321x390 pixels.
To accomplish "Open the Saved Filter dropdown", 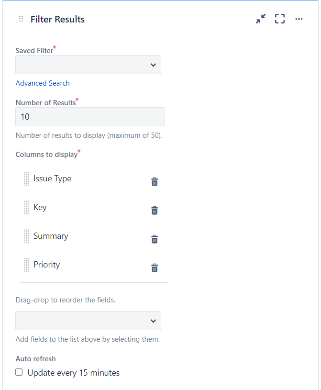I will (x=89, y=65).
